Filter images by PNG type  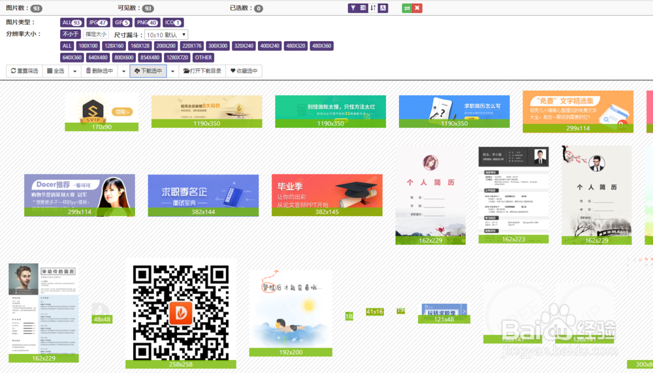click(147, 22)
